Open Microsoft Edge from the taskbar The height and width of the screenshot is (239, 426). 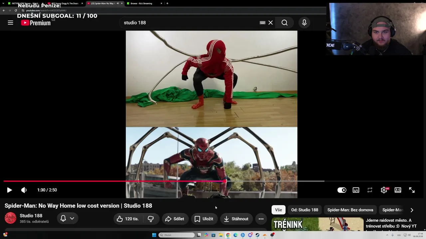[235, 235]
